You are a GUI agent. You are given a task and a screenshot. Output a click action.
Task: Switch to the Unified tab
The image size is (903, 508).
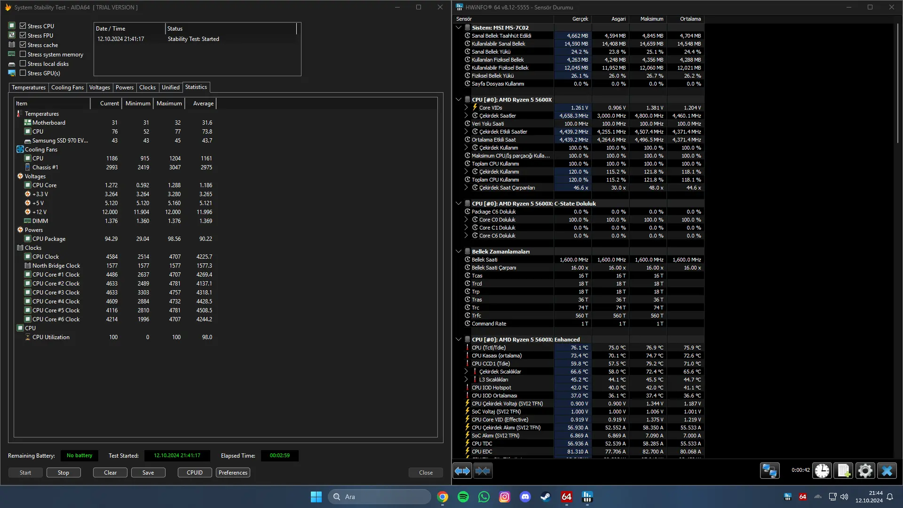click(x=171, y=87)
